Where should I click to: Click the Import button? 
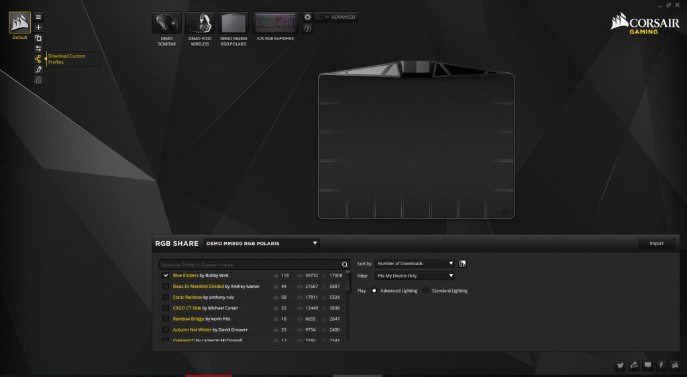656,243
